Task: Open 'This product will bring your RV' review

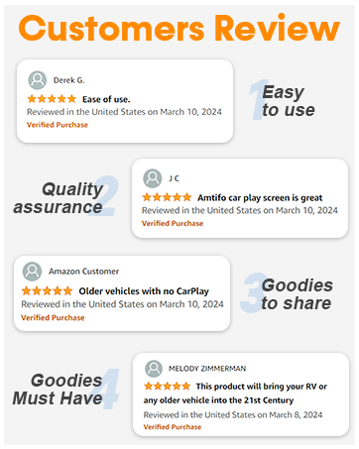Action: click(235, 393)
